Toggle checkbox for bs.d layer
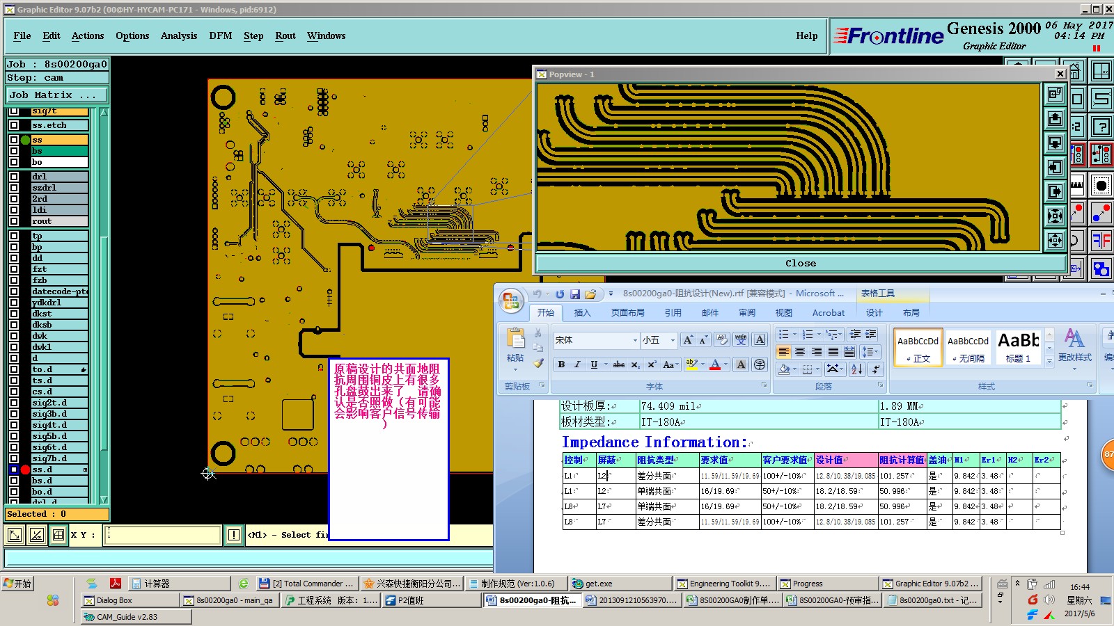The image size is (1114, 626). [14, 481]
